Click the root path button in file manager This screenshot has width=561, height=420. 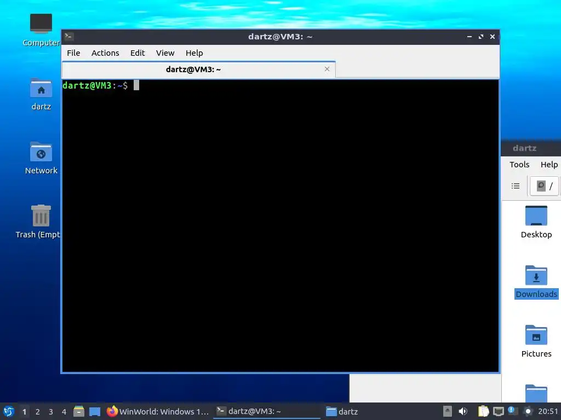[544, 186]
